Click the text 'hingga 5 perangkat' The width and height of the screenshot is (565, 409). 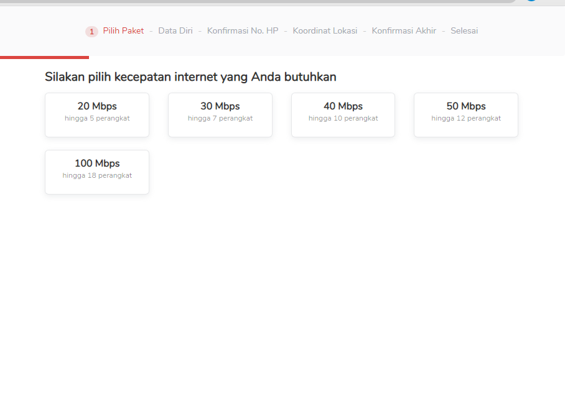coord(97,119)
